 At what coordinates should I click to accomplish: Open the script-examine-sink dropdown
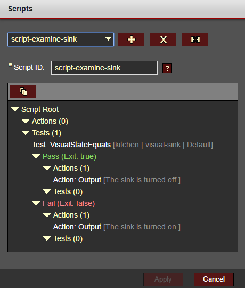[x=61, y=39]
